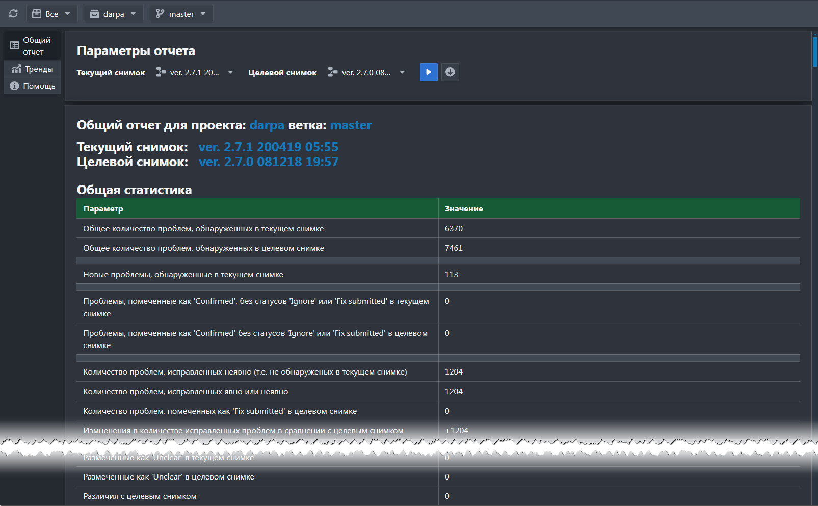Open the darpa project dropdown

113,14
